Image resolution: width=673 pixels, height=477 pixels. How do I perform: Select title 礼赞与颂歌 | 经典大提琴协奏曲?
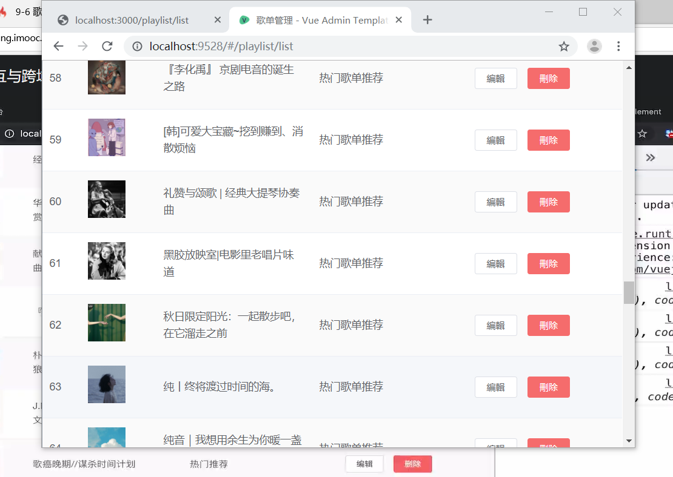232,202
